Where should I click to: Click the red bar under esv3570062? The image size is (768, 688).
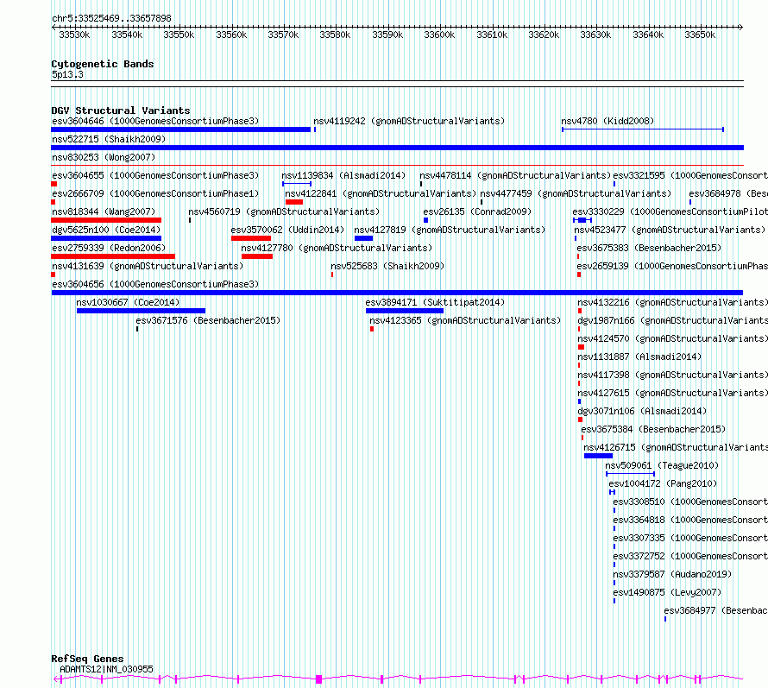pos(251,238)
